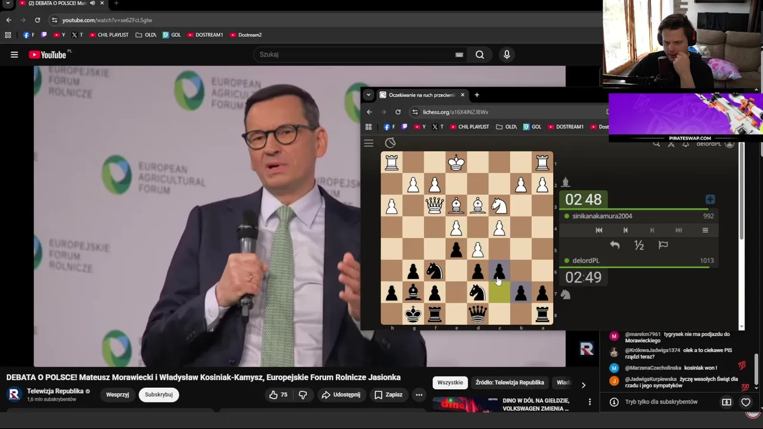
Task: Start voice search with microphone icon
Action: pyautogui.click(x=507, y=55)
